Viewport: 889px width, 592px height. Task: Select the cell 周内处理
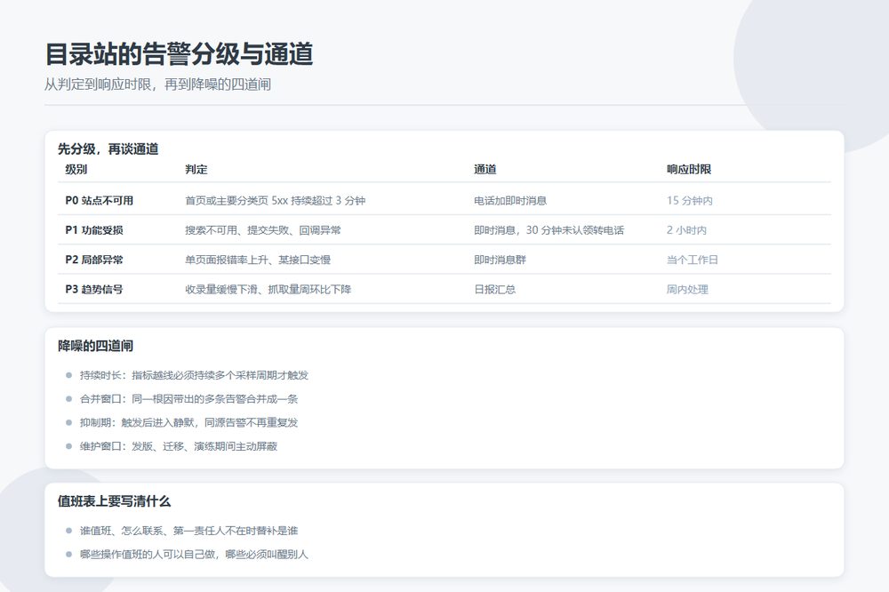tap(687, 289)
